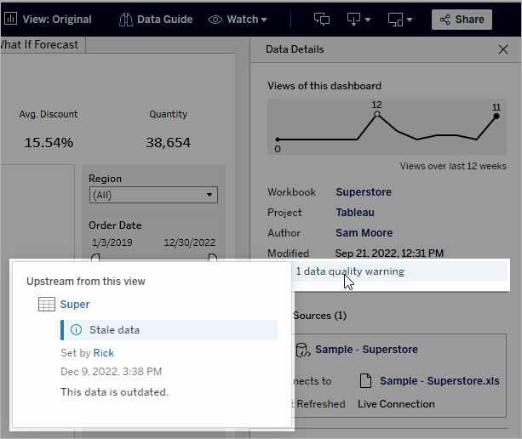Open the Region (All) dropdown
This screenshot has height=439, width=522.
[x=153, y=195]
